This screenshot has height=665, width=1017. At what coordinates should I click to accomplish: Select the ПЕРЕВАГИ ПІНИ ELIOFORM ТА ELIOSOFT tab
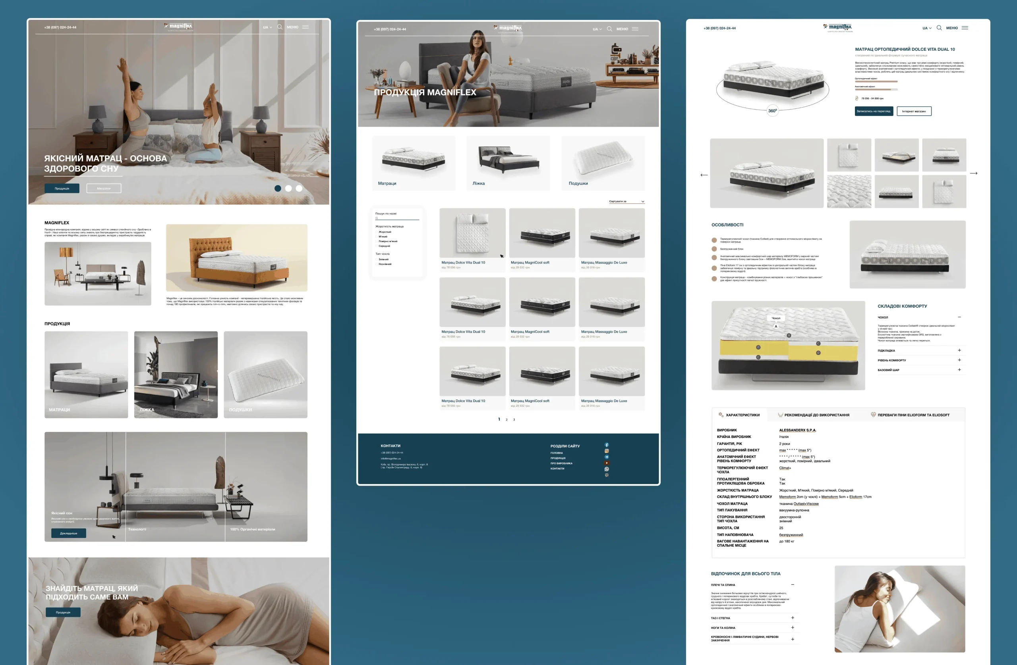(x=910, y=415)
